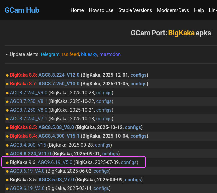Open the mastodon update link

coord(110,54)
